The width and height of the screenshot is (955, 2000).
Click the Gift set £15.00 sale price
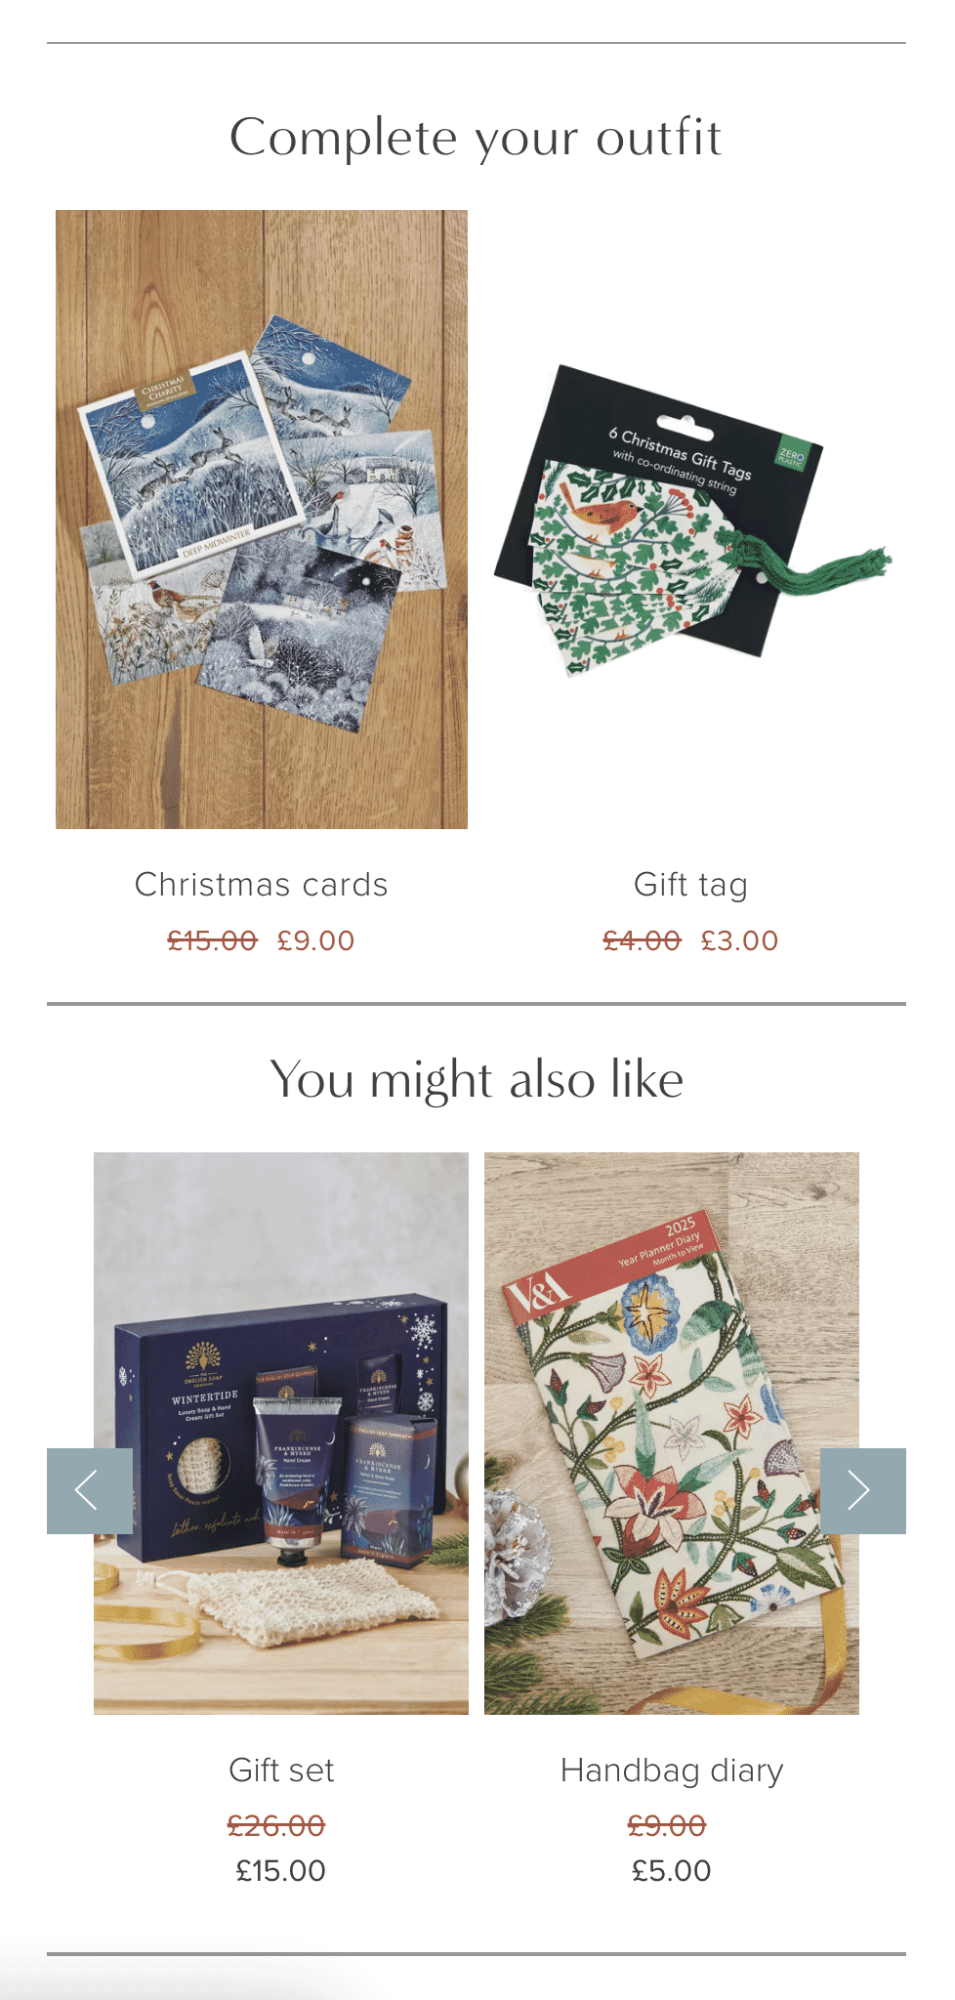(281, 1871)
